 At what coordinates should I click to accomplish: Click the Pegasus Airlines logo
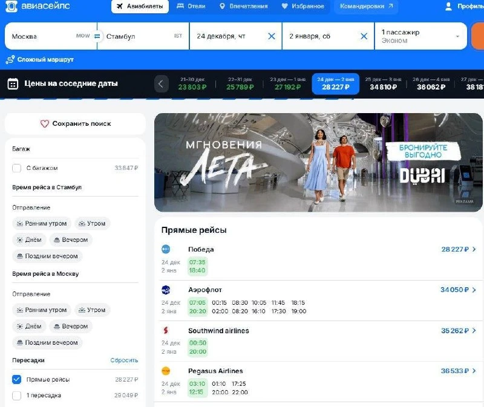pos(166,371)
